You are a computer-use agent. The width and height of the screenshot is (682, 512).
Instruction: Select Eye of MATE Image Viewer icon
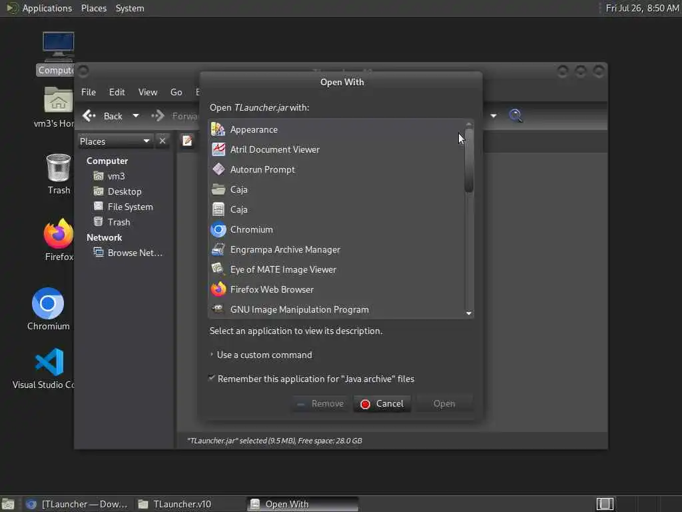pyautogui.click(x=218, y=269)
